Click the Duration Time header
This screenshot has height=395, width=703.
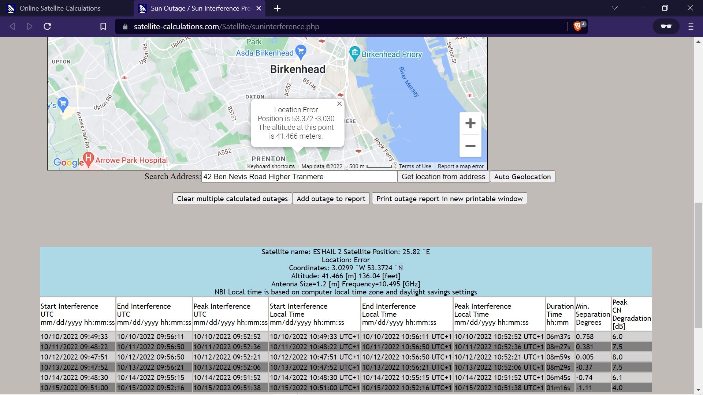tap(560, 314)
